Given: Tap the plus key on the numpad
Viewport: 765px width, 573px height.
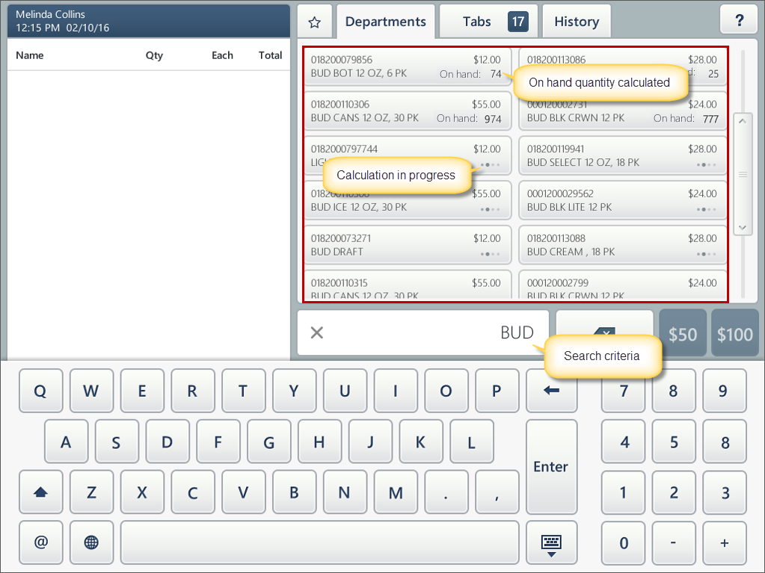Looking at the screenshot, I should (x=725, y=542).
